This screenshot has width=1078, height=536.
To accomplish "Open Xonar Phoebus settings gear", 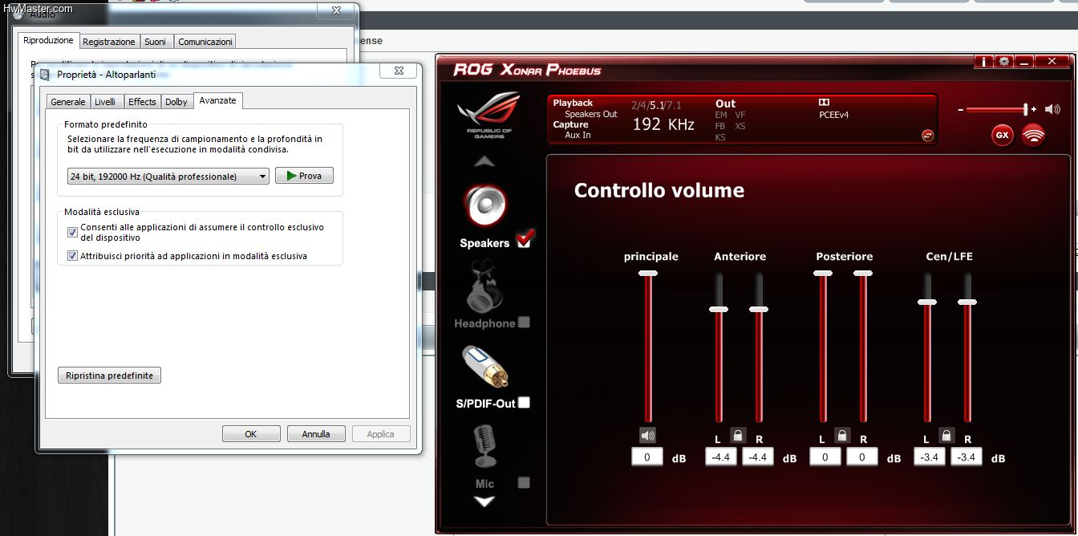I will click(1003, 62).
